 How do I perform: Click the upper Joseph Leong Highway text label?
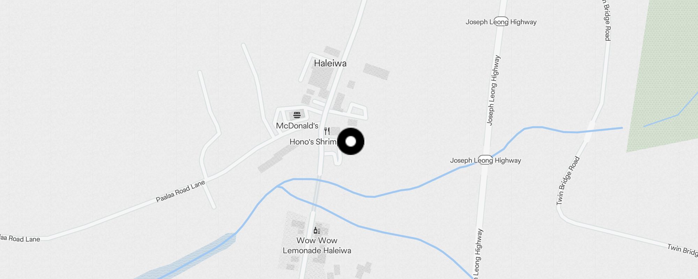coord(501,22)
